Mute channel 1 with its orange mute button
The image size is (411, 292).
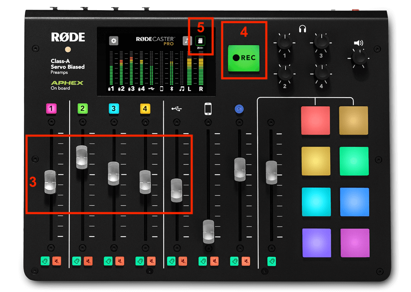(x=57, y=261)
